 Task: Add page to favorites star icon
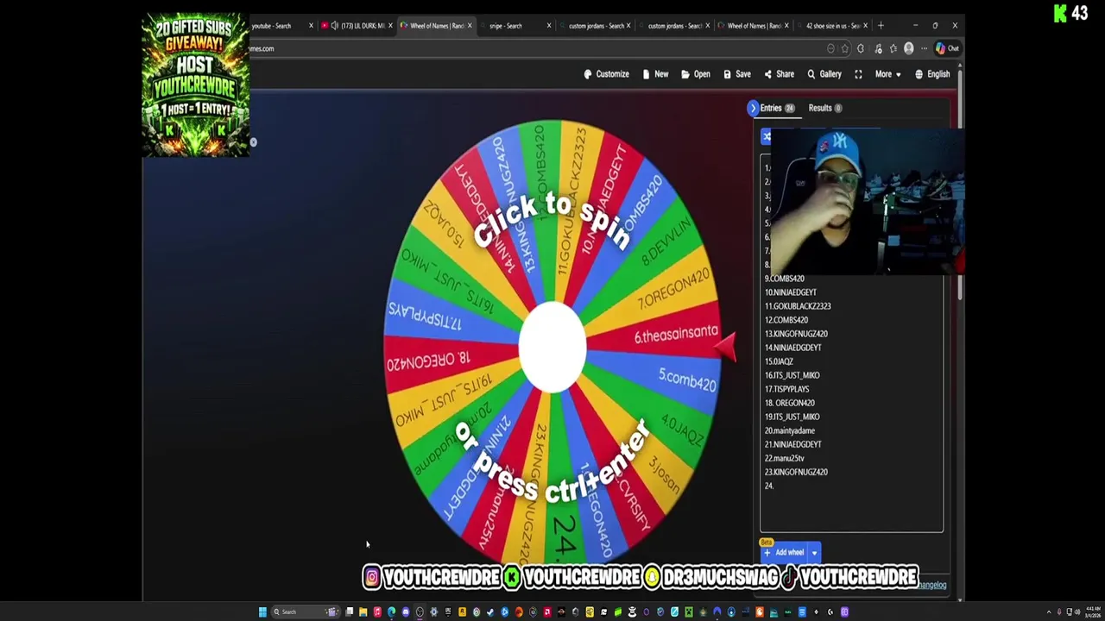(845, 48)
